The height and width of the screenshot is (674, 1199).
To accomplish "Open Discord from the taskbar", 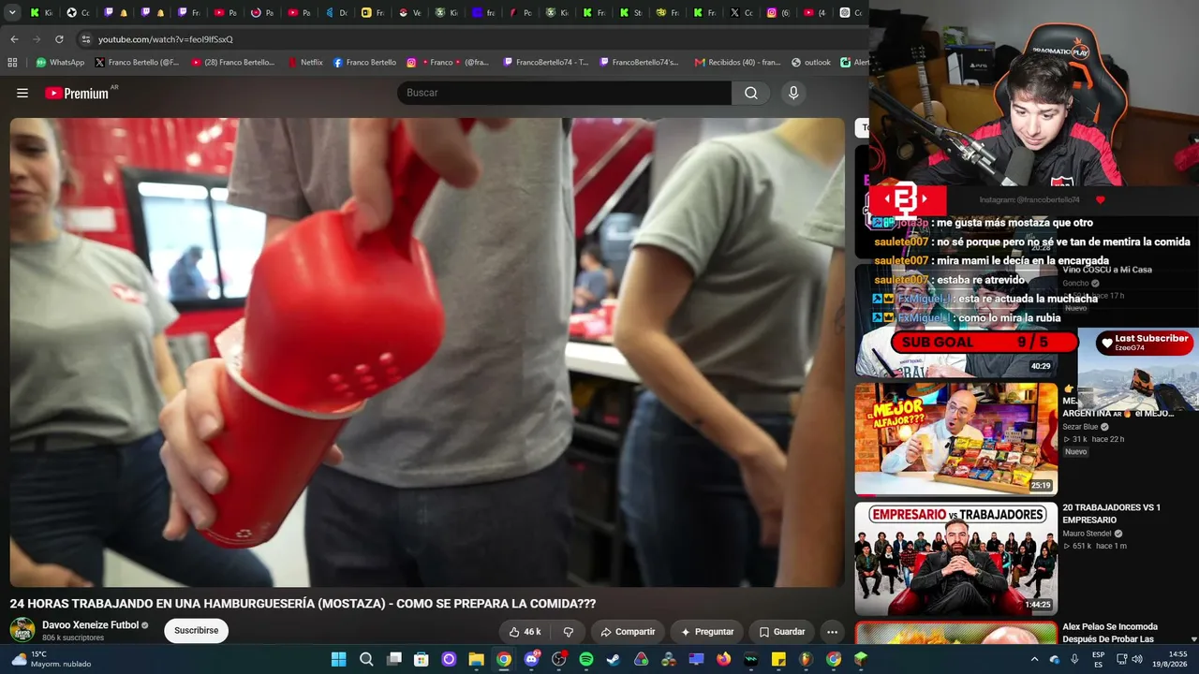I will [x=531, y=659].
